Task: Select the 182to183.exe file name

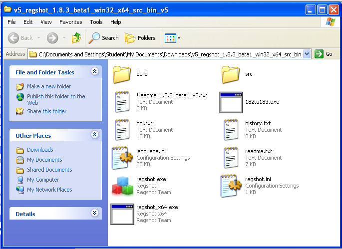Action: coord(263,102)
